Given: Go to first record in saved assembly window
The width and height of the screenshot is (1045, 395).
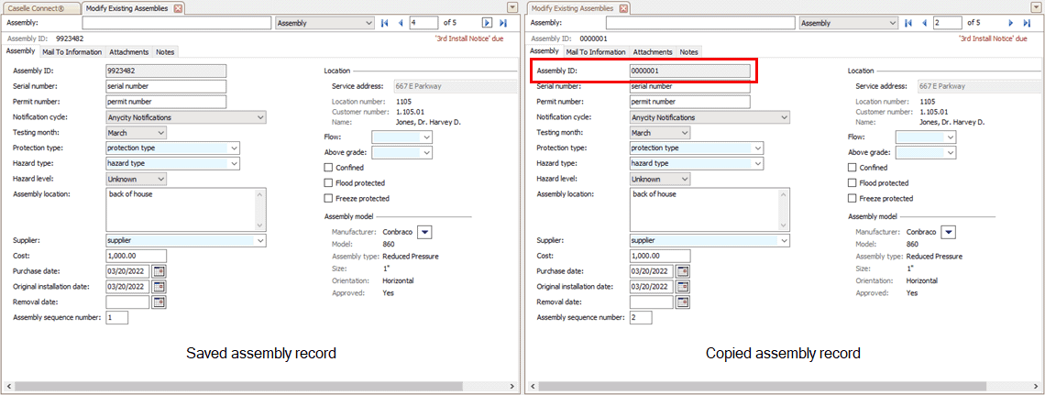Looking at the screenshot, I should (x=385, y=23).
